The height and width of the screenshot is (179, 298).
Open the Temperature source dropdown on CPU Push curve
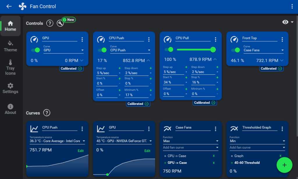pos(57,141)
